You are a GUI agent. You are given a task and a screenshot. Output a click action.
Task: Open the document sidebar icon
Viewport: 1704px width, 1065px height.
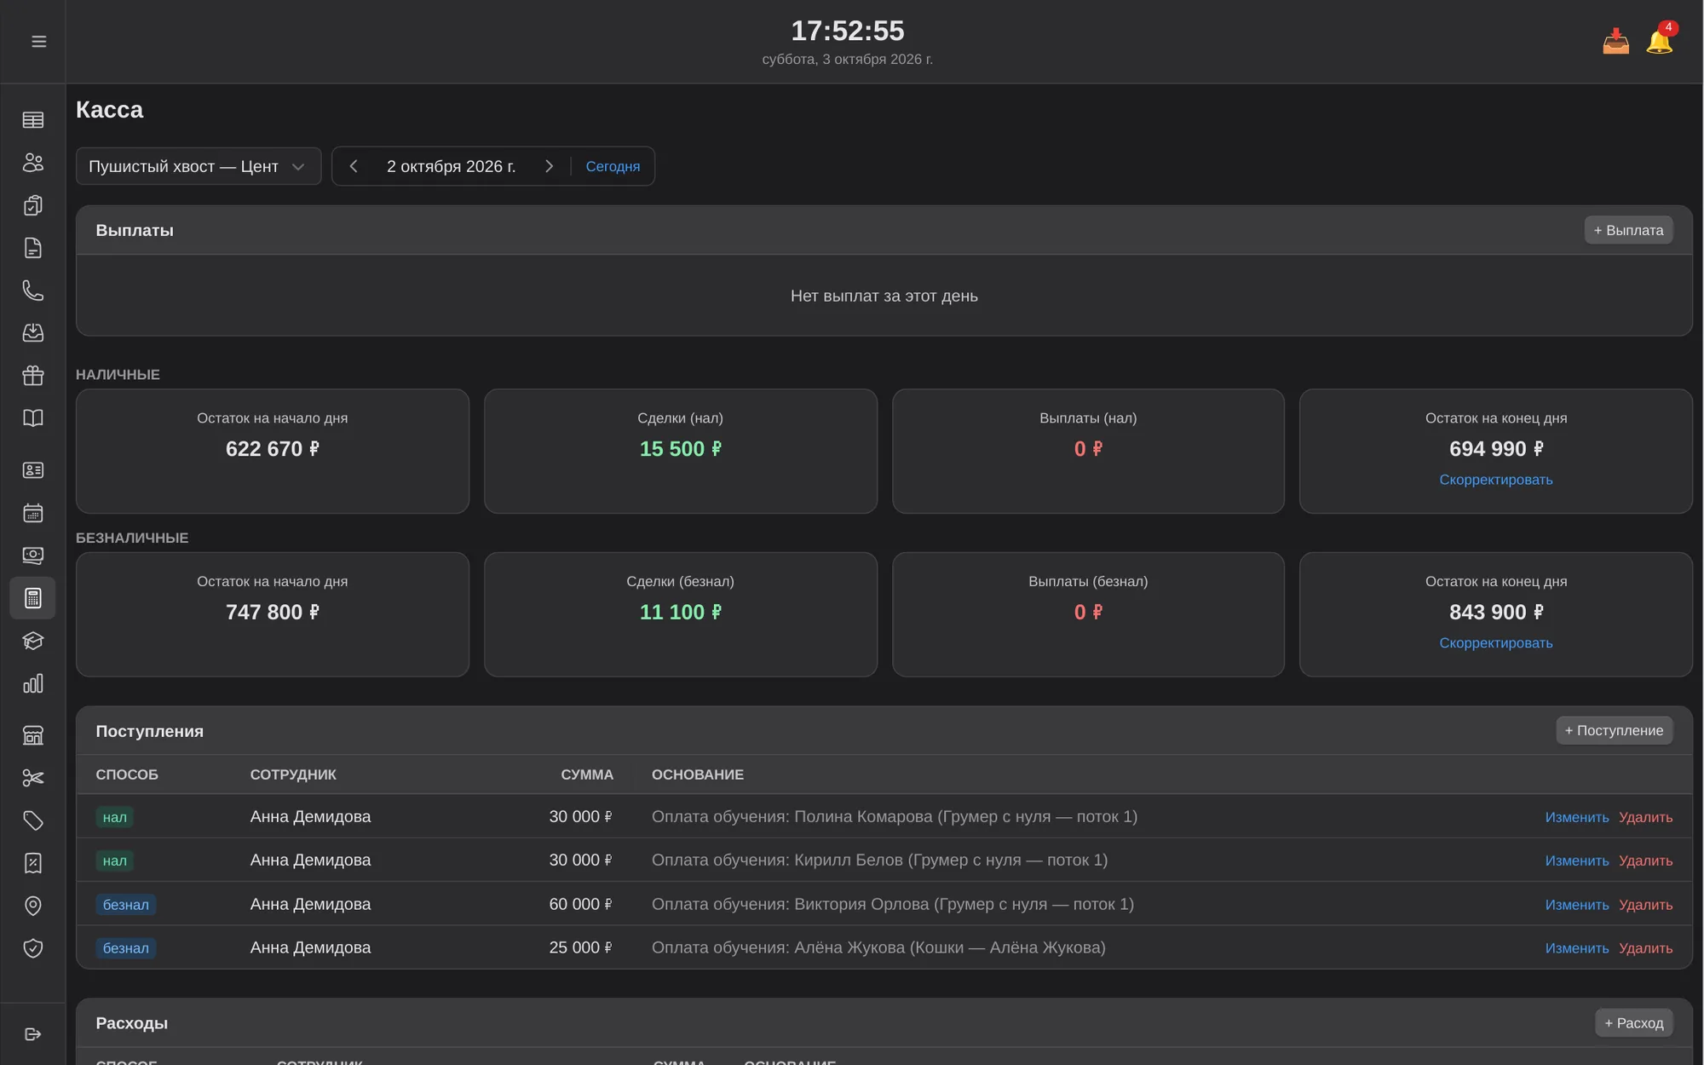33,248
